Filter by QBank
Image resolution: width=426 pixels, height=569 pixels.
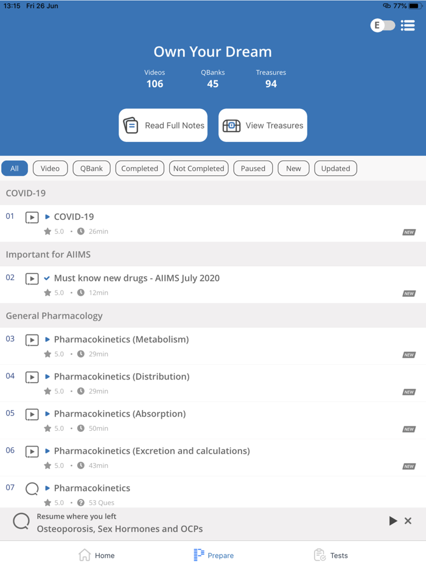(91, 168)
